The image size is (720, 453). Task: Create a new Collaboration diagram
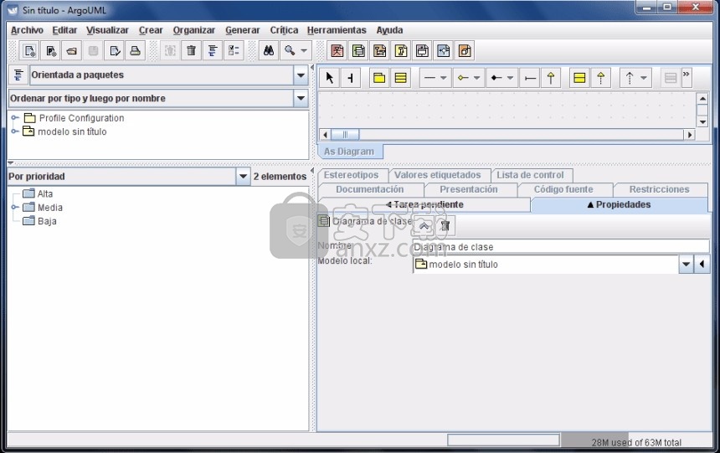tap(401, 50)
